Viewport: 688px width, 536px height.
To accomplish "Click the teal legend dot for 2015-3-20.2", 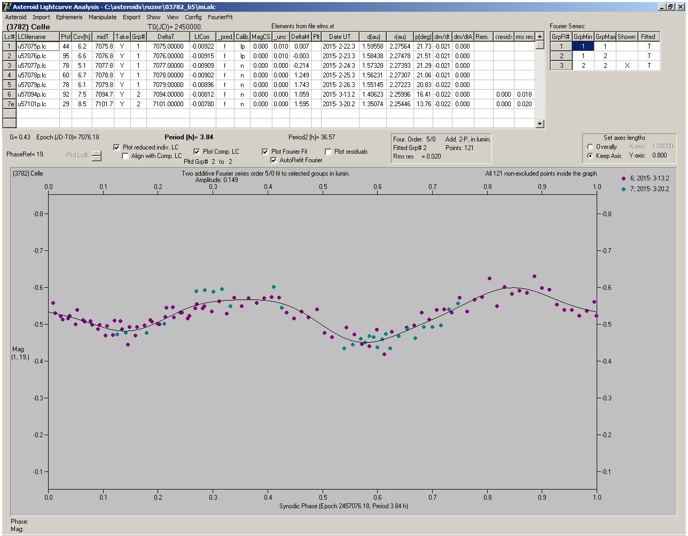I will pos(624,189).
